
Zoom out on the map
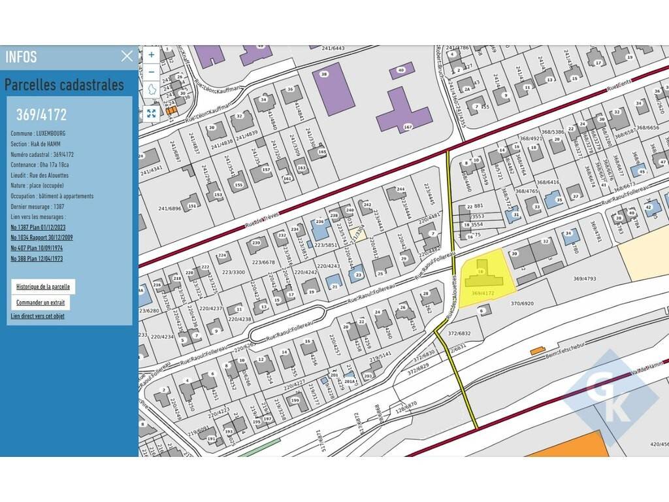(152, 72)
